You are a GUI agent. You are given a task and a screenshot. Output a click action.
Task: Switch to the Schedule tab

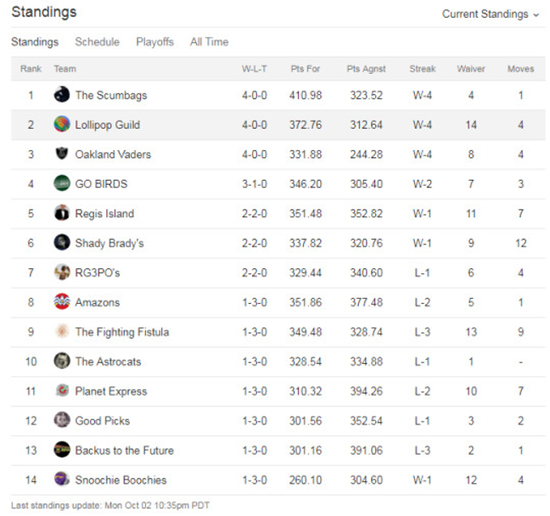[x=97, y=42]
